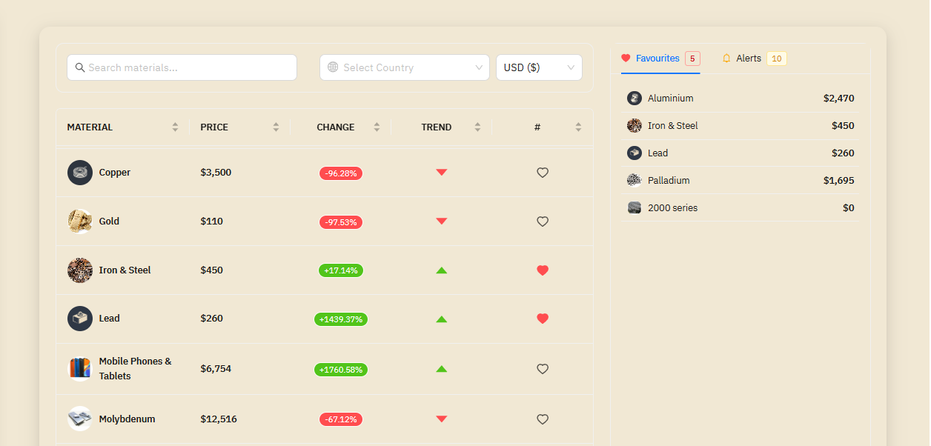Image resolution: width=931 pixels, height=446 pixels.
Task: Open 2000 series favourite entry
Action: pos(672,208)
